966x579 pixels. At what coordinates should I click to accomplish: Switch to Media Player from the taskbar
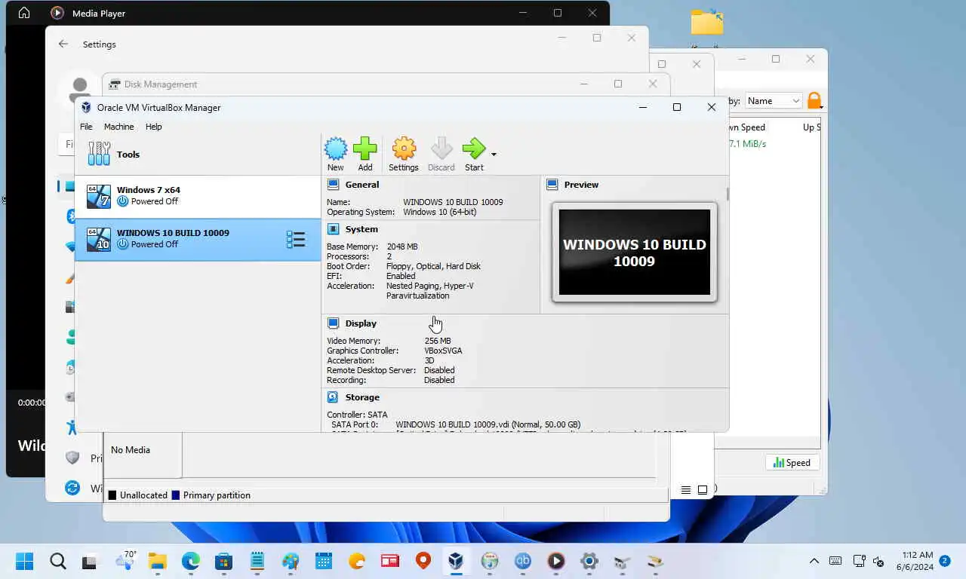point(556,561)
